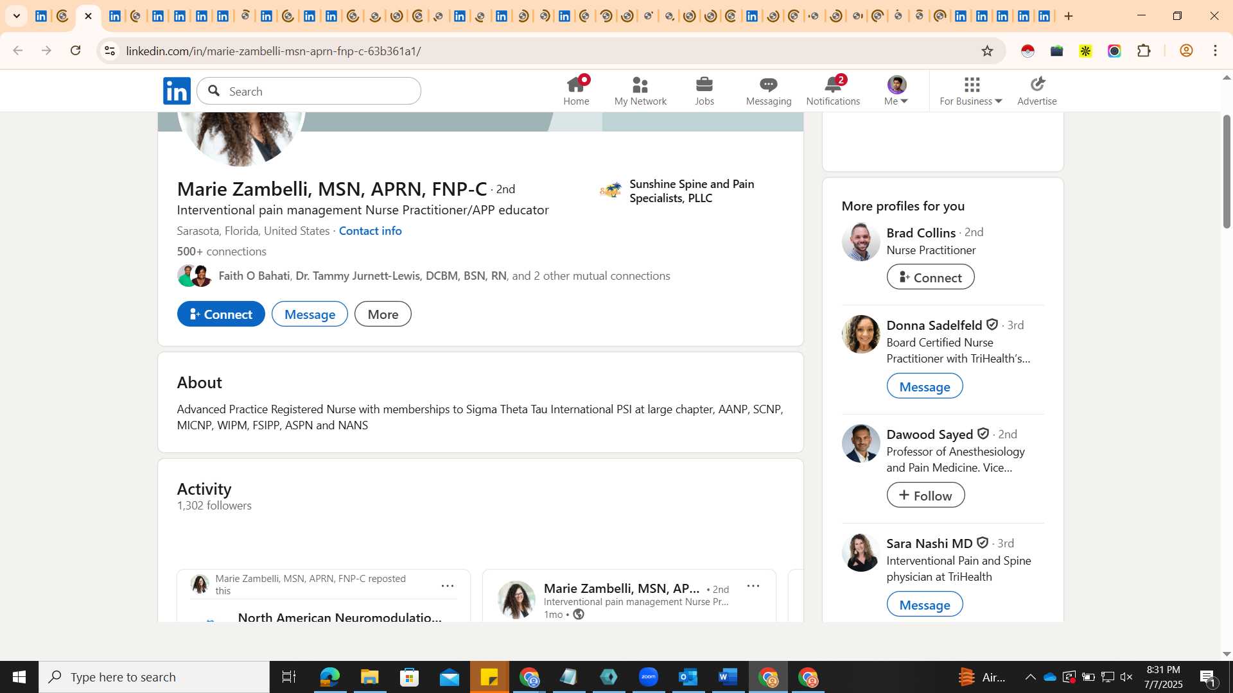The height and width of the screenshot is (693, 1233).
Task: View the 500+ connections link
Action: (x=222, y=251)
